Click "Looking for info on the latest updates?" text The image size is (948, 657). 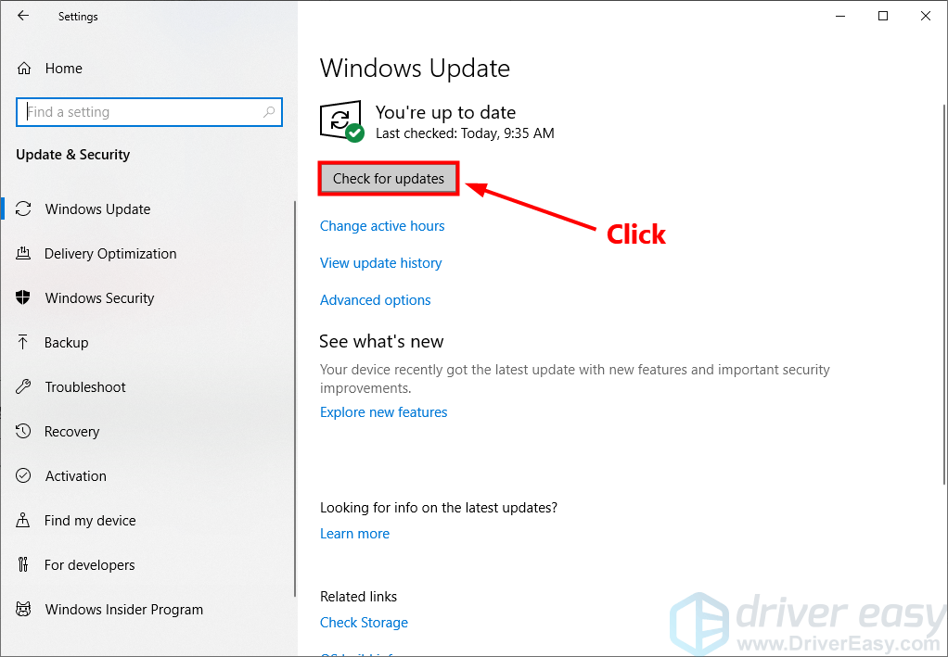pyautogui.click(x=439, y=508)
